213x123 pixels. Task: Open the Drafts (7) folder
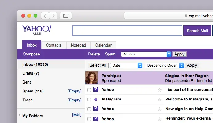[x=31, y=73]
